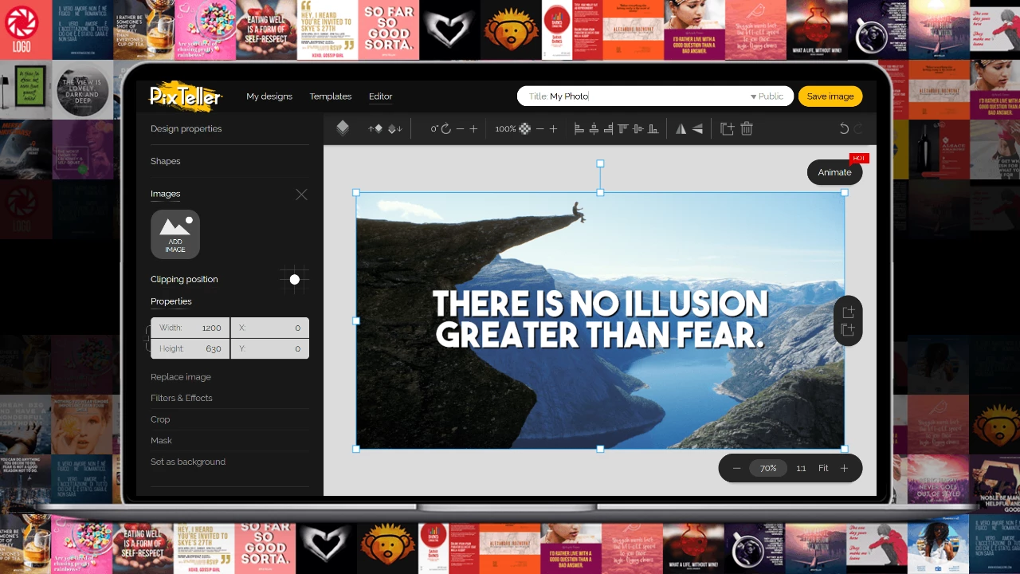Align selection to horizontal center
This screenshot has width=1020, height=574.
(594, 128)
